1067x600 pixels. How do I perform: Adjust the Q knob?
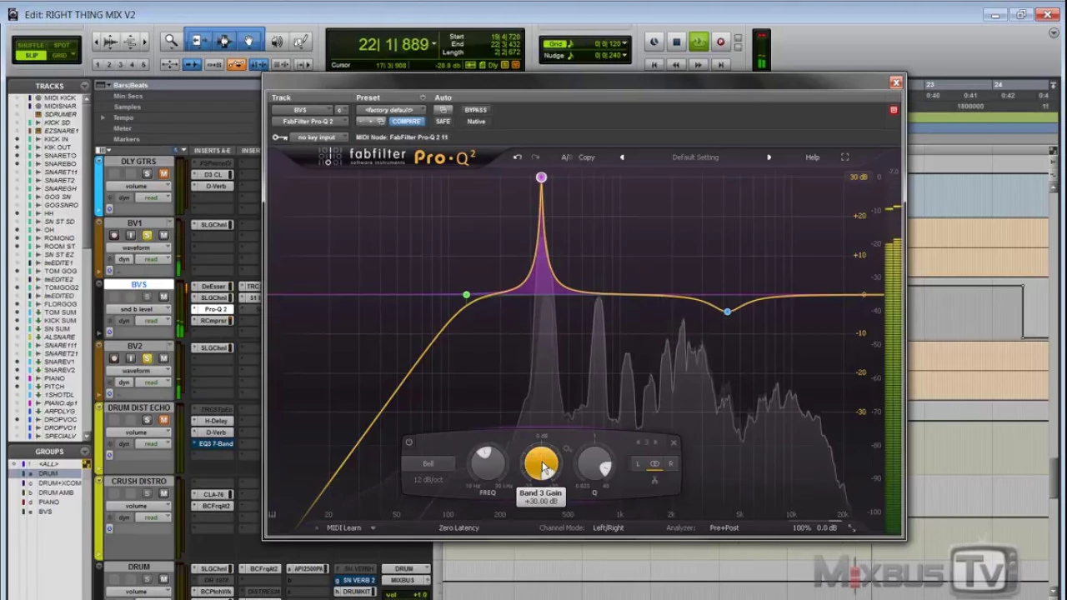click(x=594, y=463)
